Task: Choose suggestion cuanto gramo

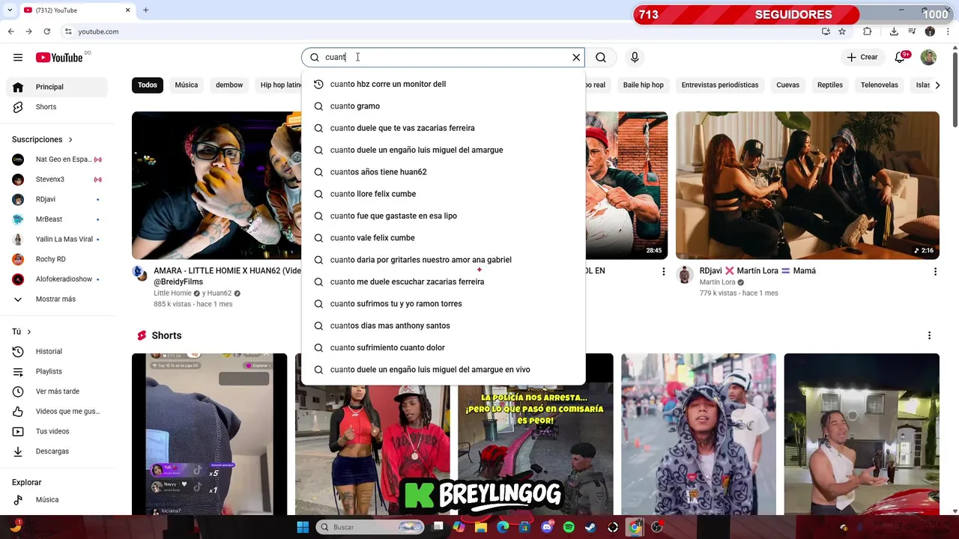Action: tap(443, 106)
